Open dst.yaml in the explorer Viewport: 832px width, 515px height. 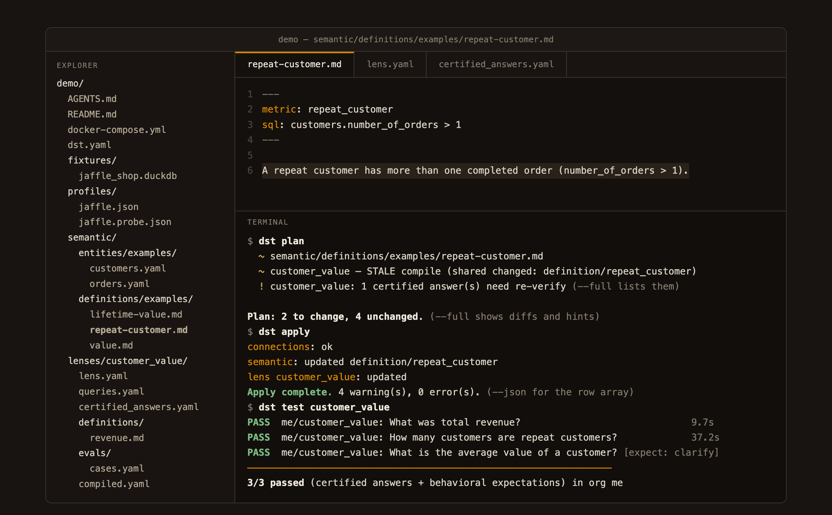pyautogui.click(x=89, y=145)
